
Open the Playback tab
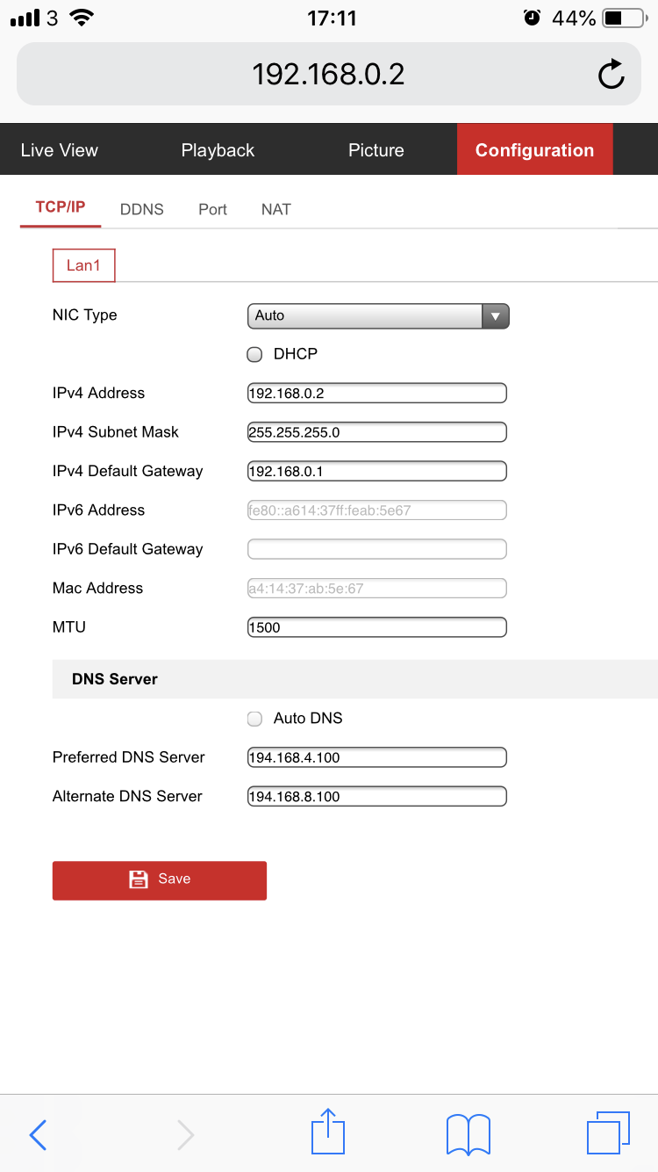218,150
